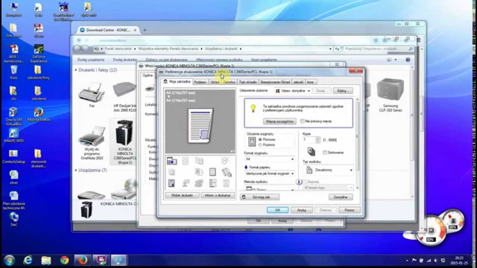The image size is (477, 268).
Task: Click the 'szkolenie firmy' folder icon
Action: pyautogui.click(x=38, y=72)
